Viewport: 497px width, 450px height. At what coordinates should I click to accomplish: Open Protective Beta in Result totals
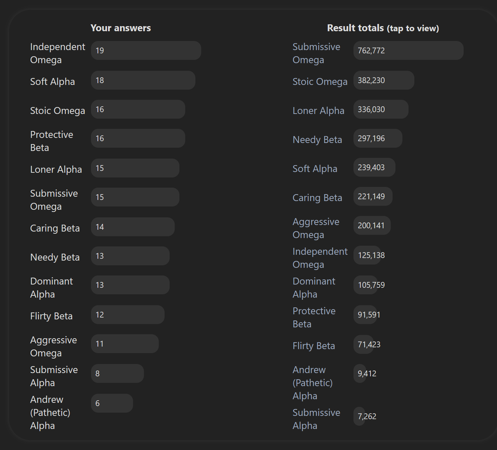(314, 318)
